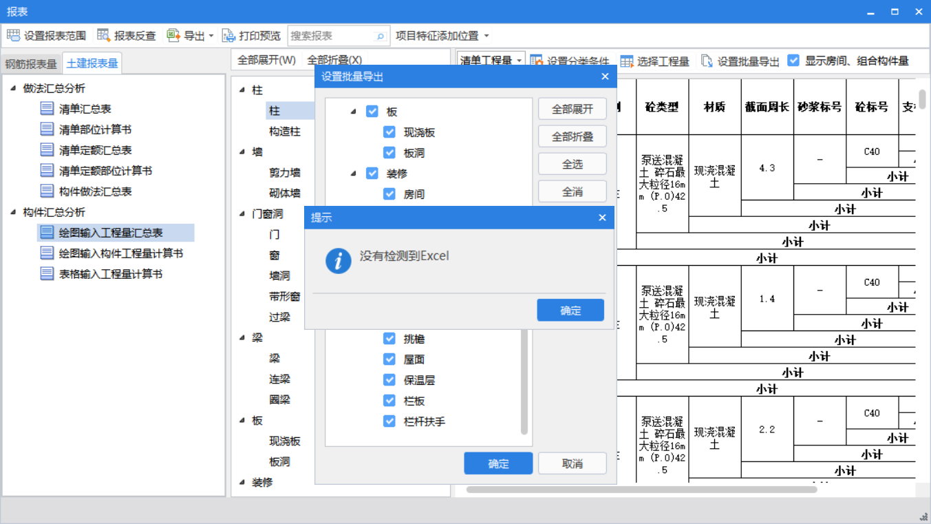Collapse the 墙 category in the component tree
931x524 pixels.
[242, 152]
